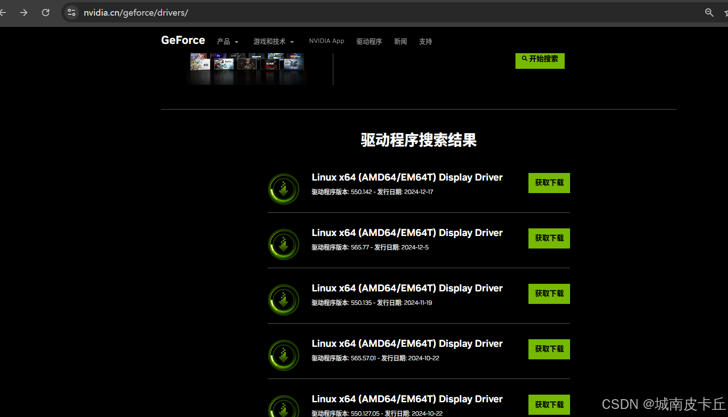This screenshot has height=417, width=728.
Task: Open site information icon in address bar
Action: click(72, 13)
